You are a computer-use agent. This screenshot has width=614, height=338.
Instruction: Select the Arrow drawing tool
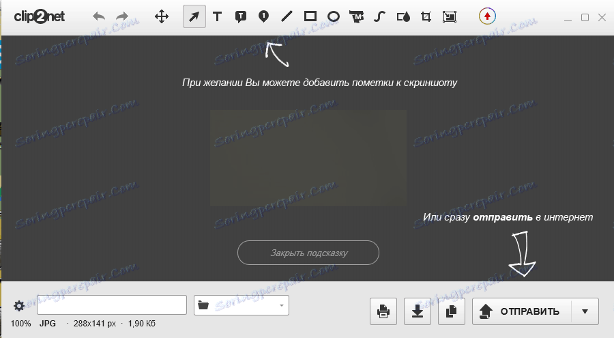(x=194, y=16)
